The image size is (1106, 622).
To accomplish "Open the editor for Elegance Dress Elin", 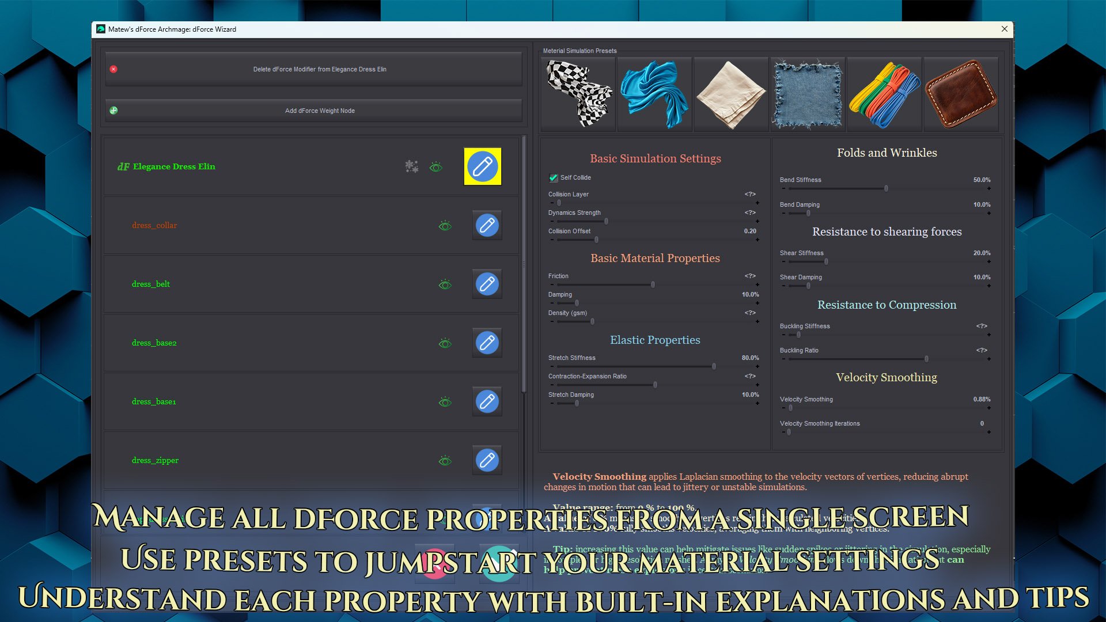I will pyautogui.click(x=483, y=166).
